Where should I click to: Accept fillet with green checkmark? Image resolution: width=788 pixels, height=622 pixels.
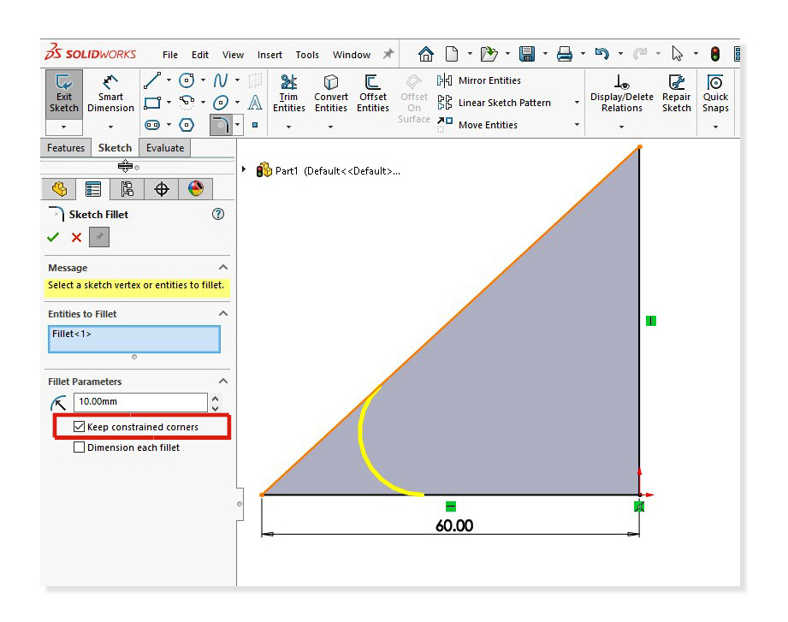[53, 238]
